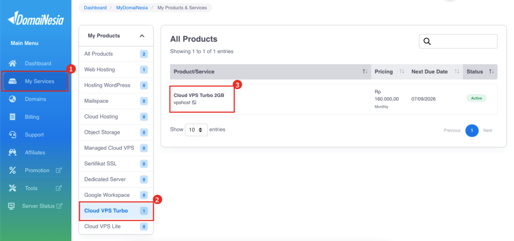Select Cloud VPS Lite category
Screen dimensions: 514x241
coord(116,226)
